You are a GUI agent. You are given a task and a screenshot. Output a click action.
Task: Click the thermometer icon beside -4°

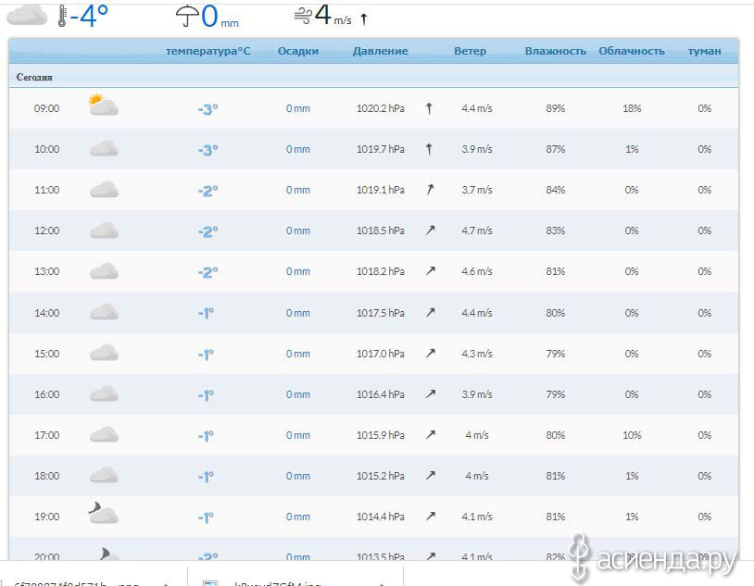pos(62,16)
